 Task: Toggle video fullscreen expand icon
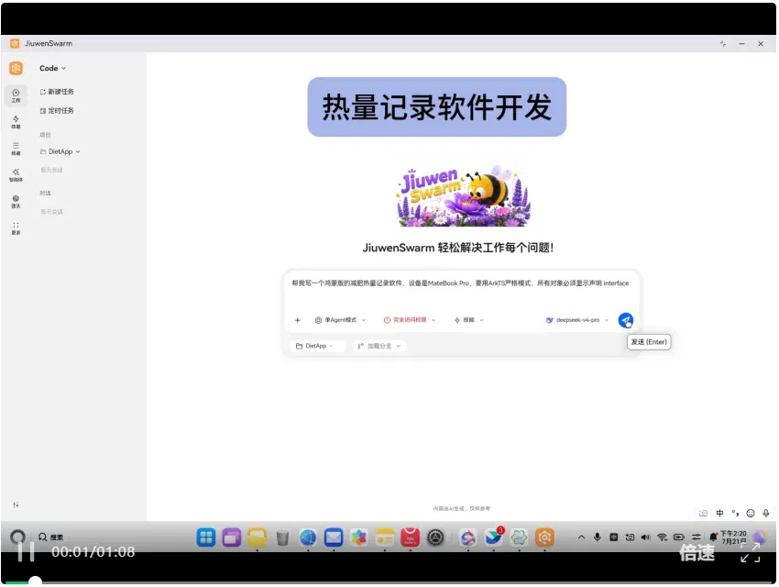(x=751, y=553)
